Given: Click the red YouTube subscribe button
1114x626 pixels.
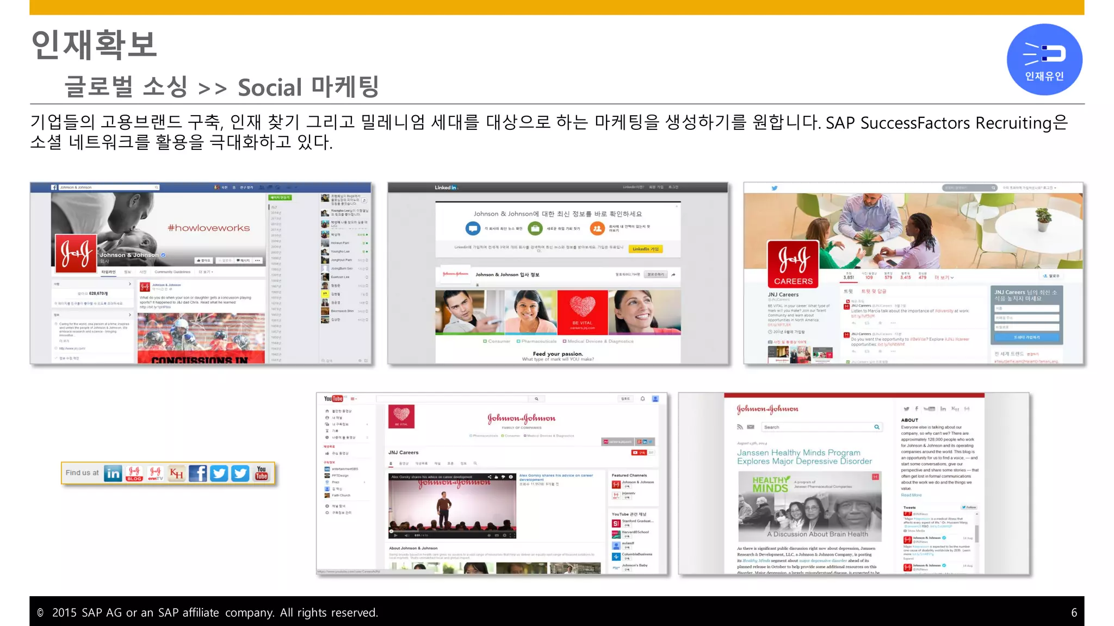Looking at the screenshot, I should (639, 452).
